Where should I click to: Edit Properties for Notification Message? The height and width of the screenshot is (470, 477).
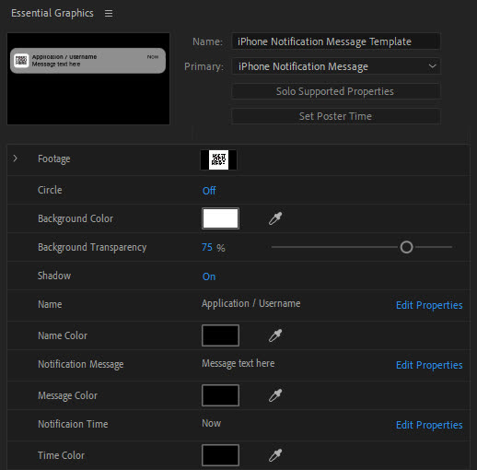tap(429, 365)
